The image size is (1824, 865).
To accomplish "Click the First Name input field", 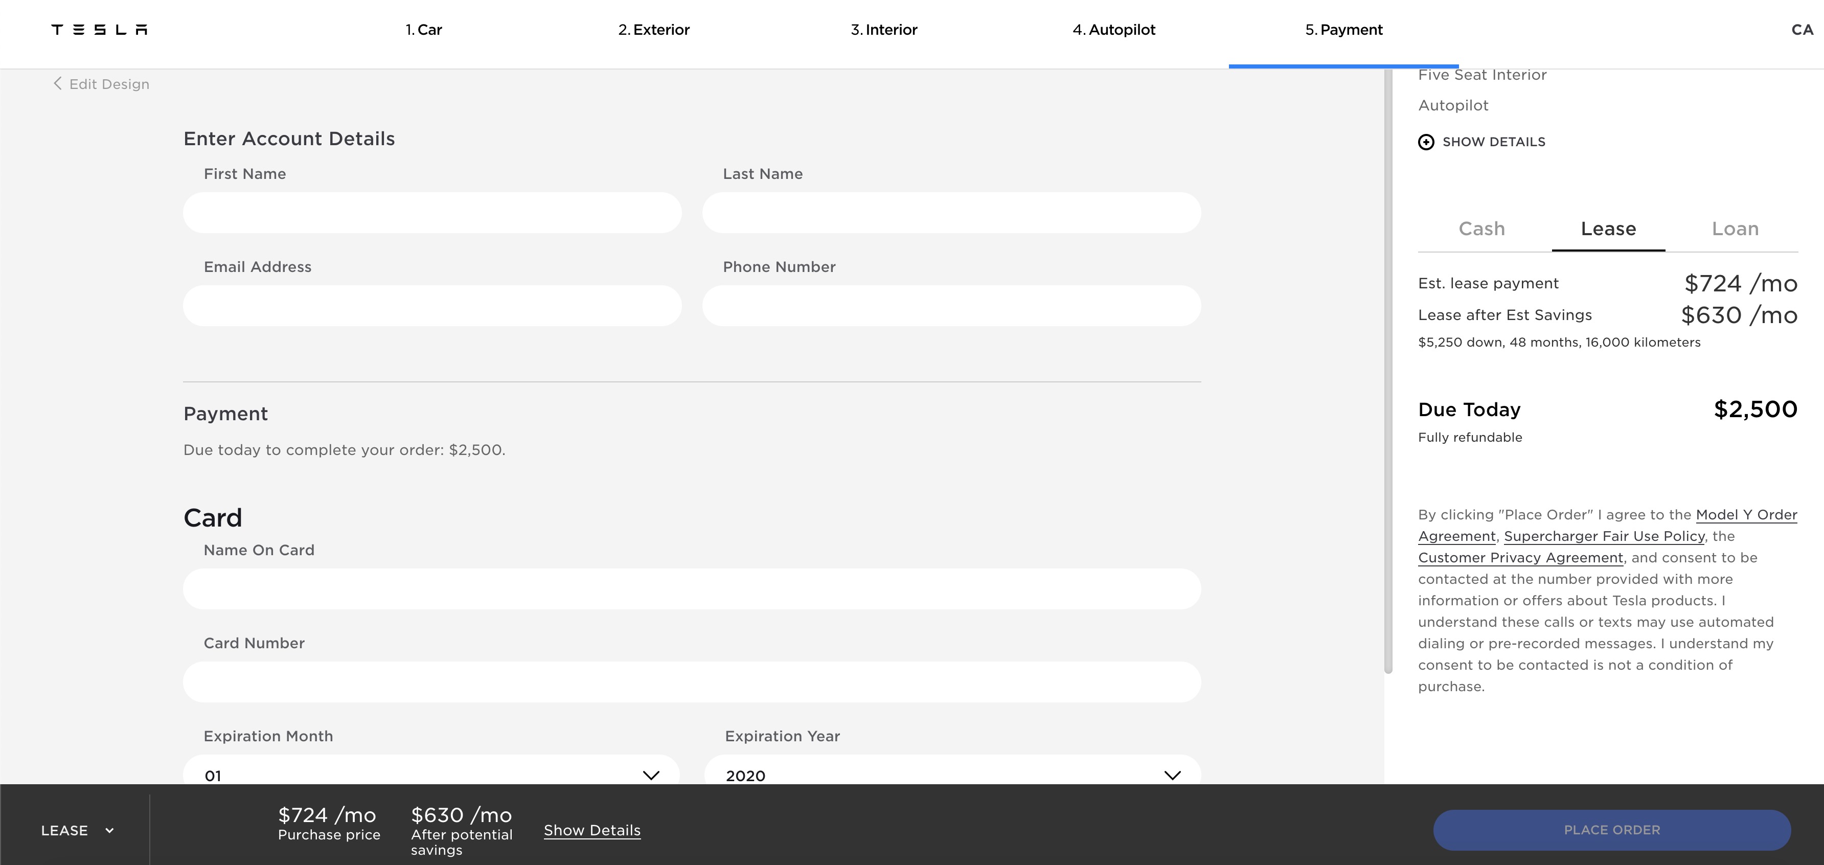I will click(432, 213).
